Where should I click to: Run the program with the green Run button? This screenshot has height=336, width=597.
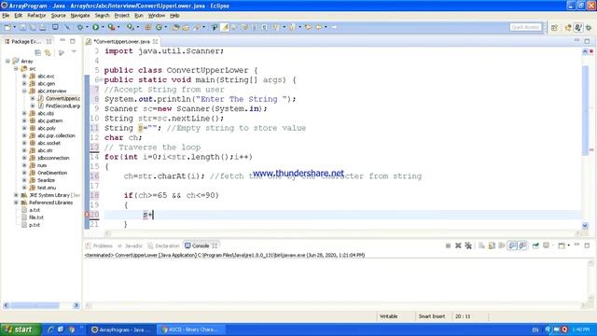coord(95,27)
